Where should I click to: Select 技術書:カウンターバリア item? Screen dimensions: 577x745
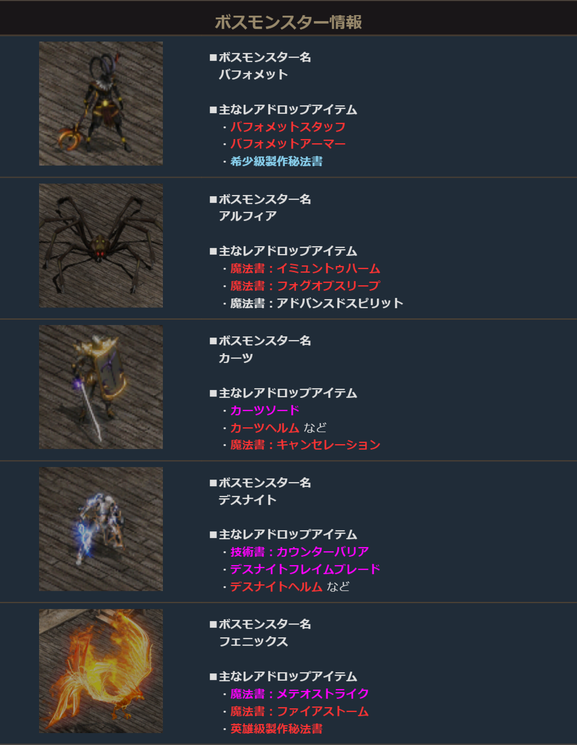tap(299, 552)
